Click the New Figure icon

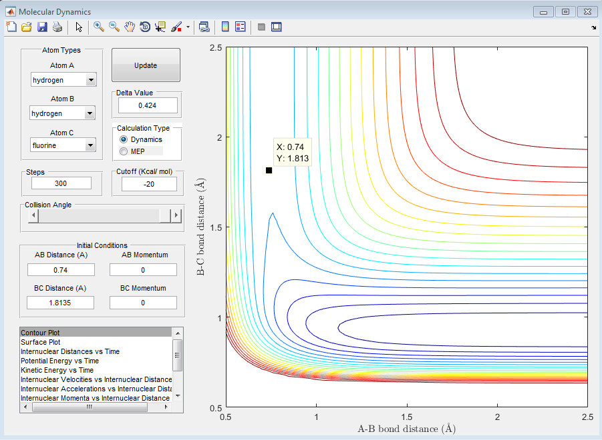coord(11,27)
